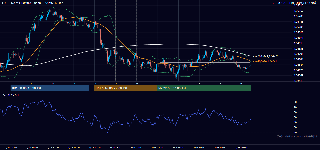Click RSI scale value 30
This screenshot has width=320, height=150.
295,127
